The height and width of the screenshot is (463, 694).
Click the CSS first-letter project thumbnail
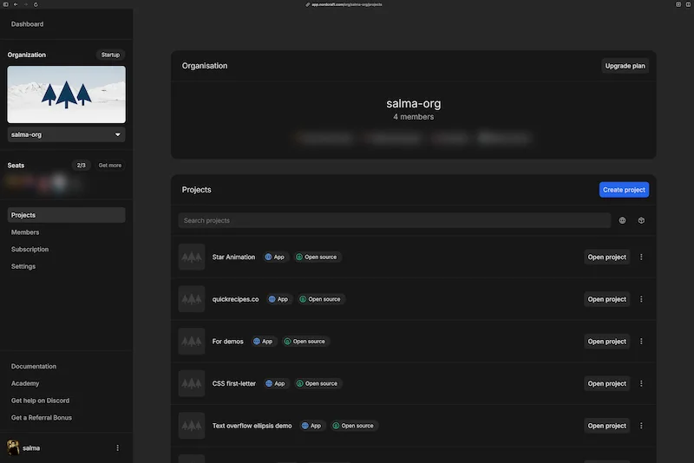click(x=192, y=383)
